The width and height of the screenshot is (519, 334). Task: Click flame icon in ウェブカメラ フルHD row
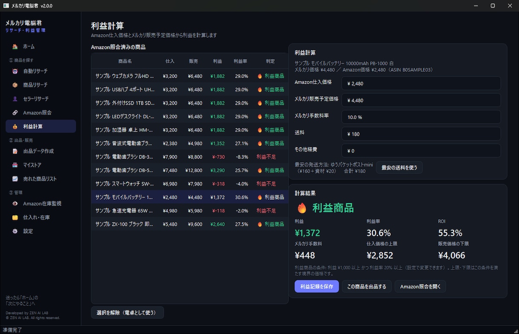click(260, 76)
